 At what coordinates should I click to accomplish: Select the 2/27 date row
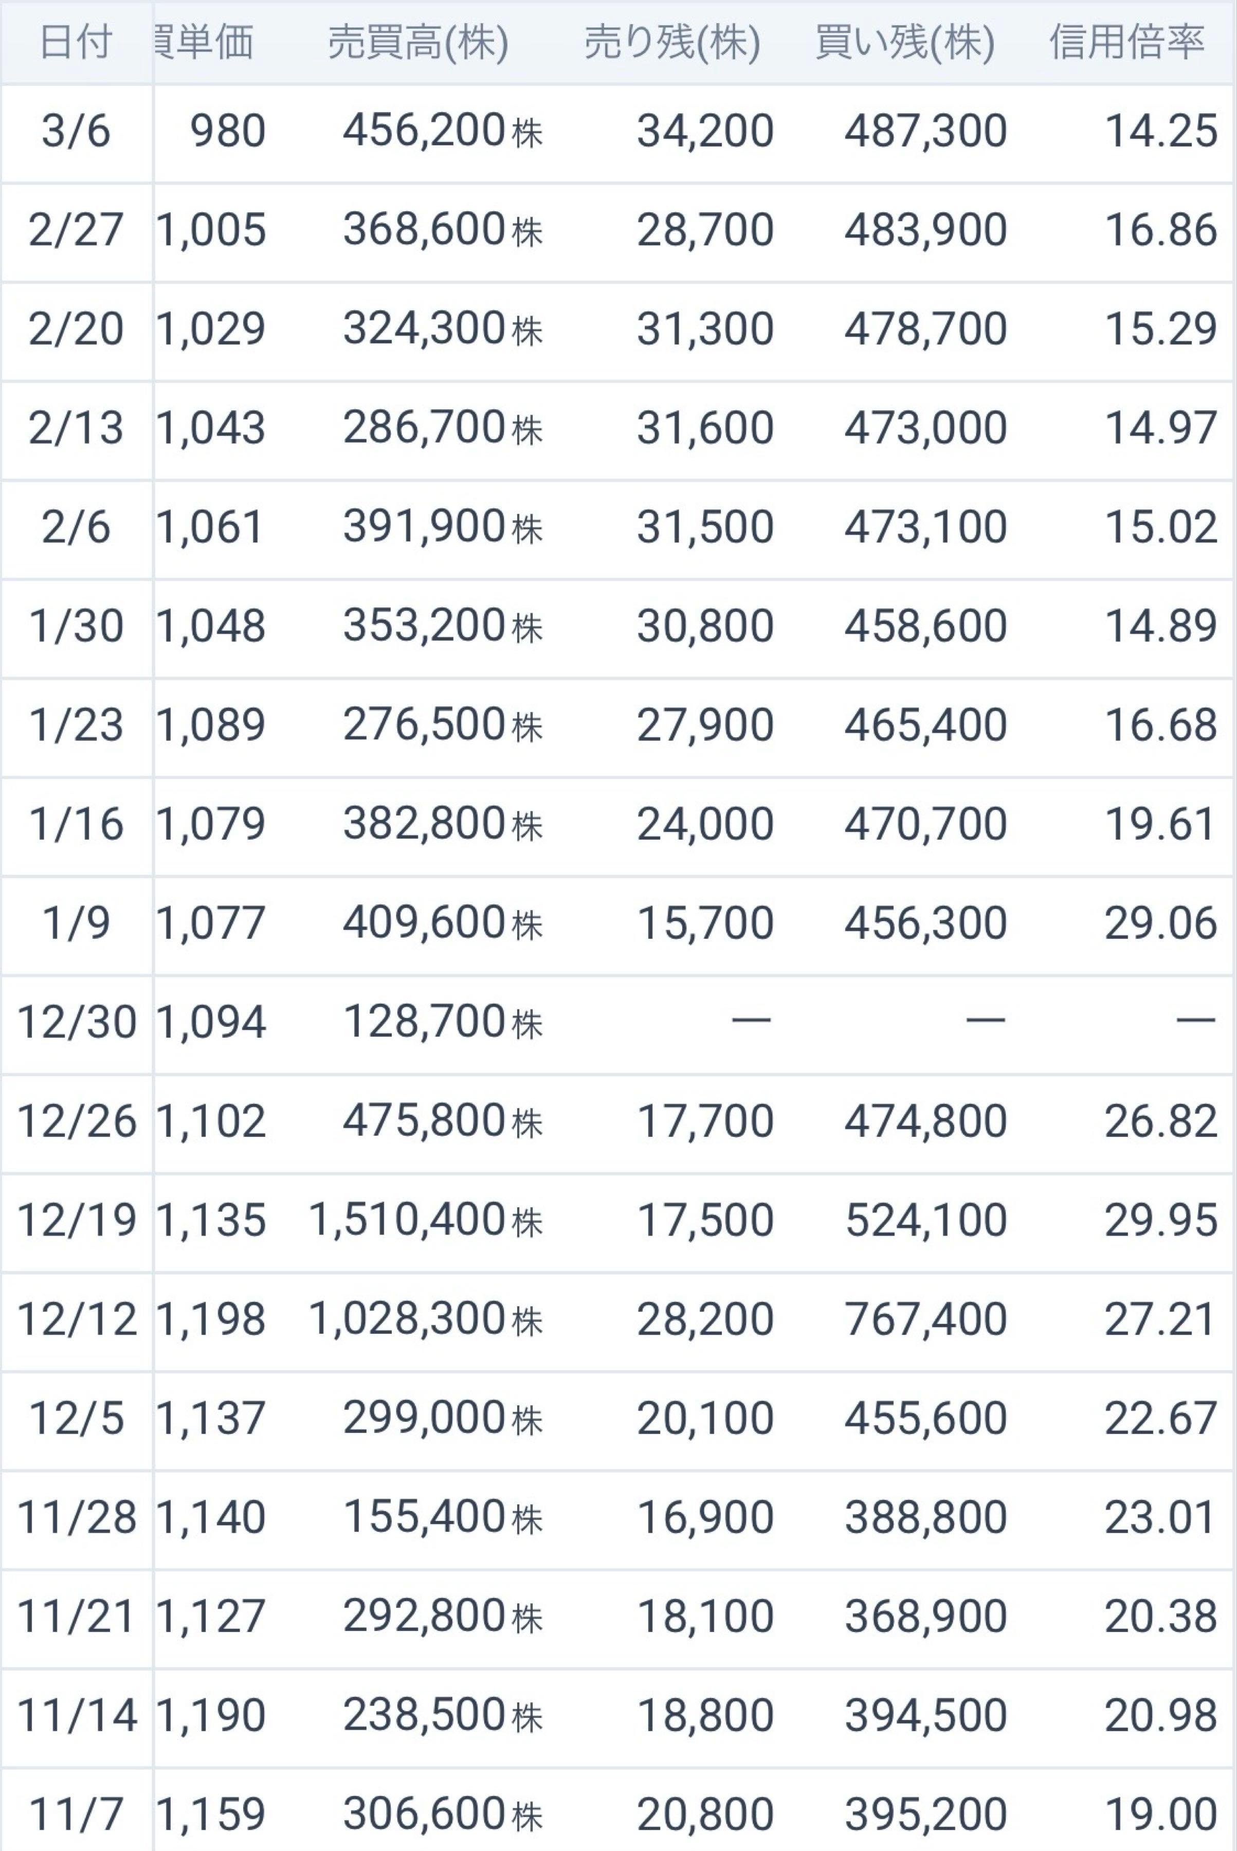tap(75, 230)
